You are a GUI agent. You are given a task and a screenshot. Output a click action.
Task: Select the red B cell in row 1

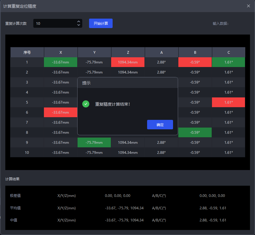[195, 62]
